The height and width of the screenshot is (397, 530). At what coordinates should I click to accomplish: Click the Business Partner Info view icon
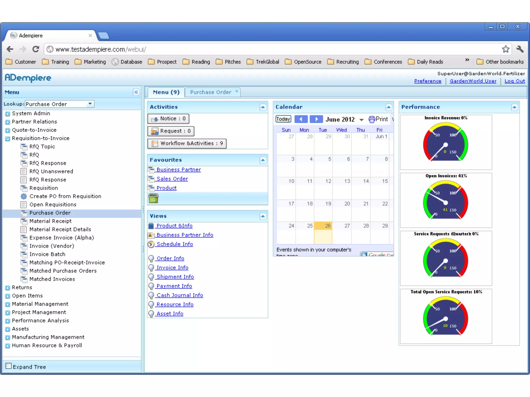tap(151, 235)
